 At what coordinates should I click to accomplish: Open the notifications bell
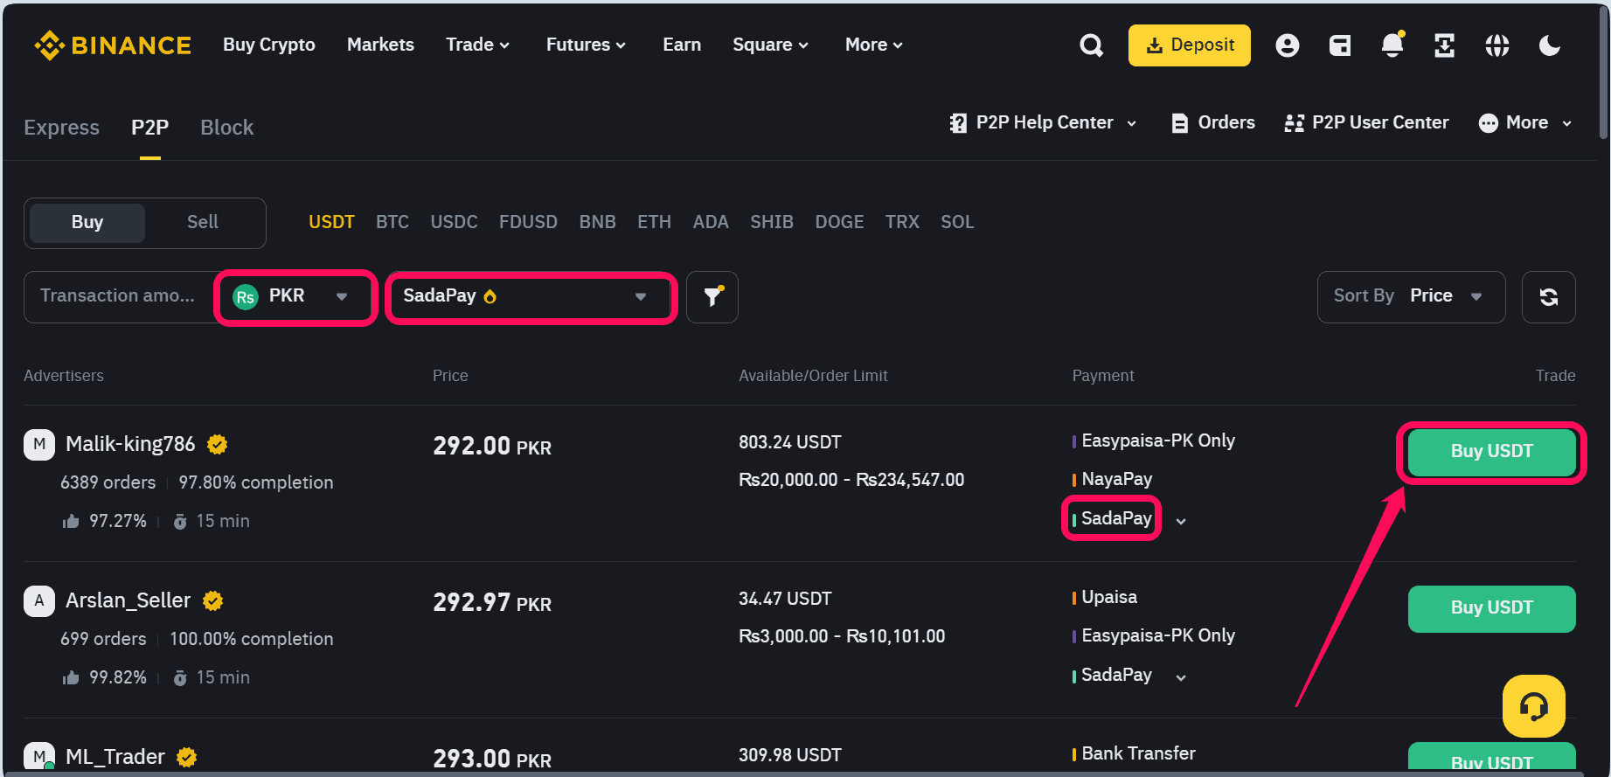click(x=1392, y=45)
